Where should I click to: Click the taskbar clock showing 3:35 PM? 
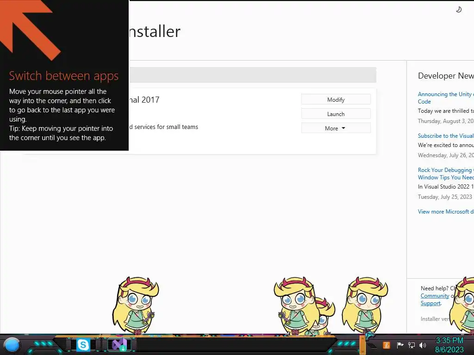449,341
